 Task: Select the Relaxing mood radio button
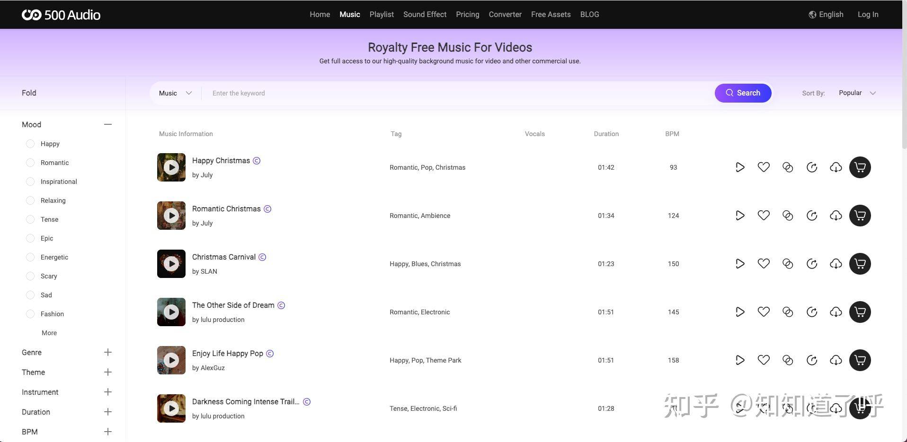(30, 200)
